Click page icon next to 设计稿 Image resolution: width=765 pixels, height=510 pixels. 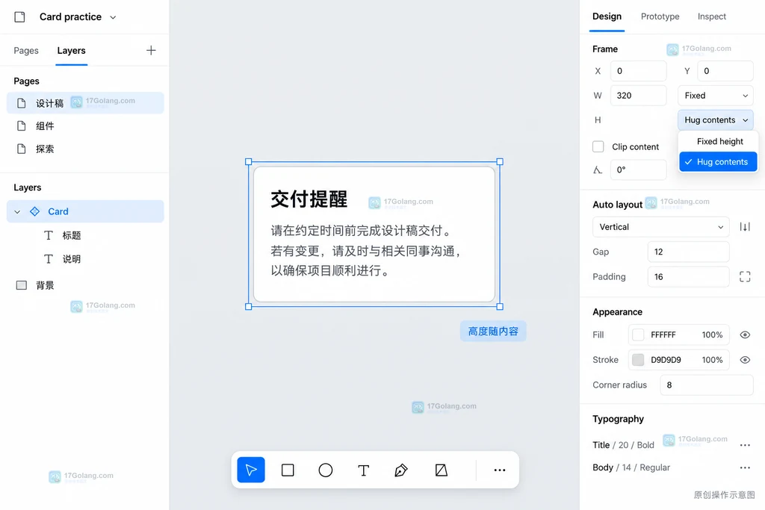point(22,103)
